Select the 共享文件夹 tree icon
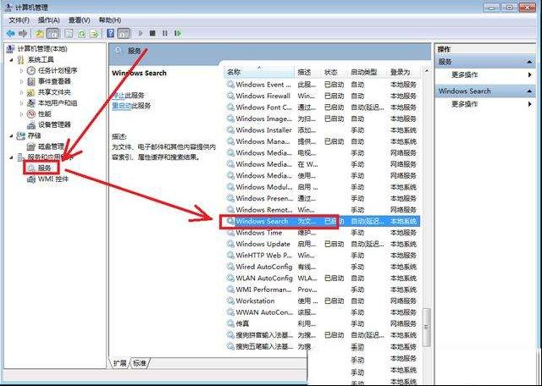 (31, 92)
